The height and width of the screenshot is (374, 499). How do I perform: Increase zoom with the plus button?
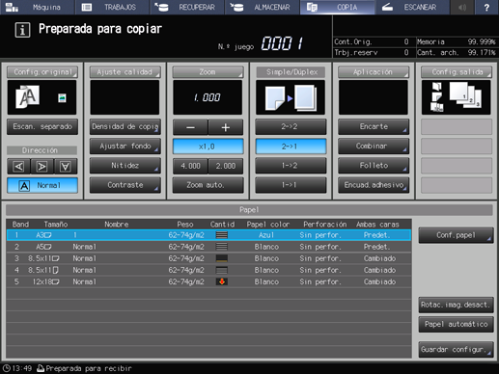(226, 127)
